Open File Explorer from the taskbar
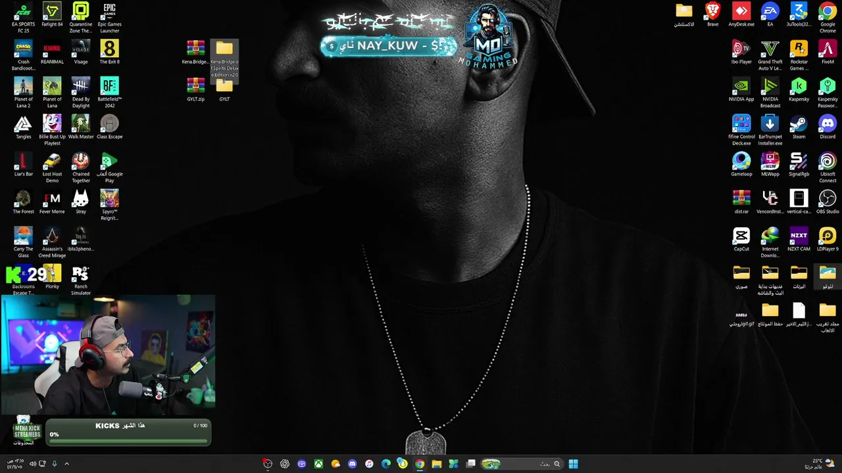Screen dimensions: 842x473 pos(436,464)
